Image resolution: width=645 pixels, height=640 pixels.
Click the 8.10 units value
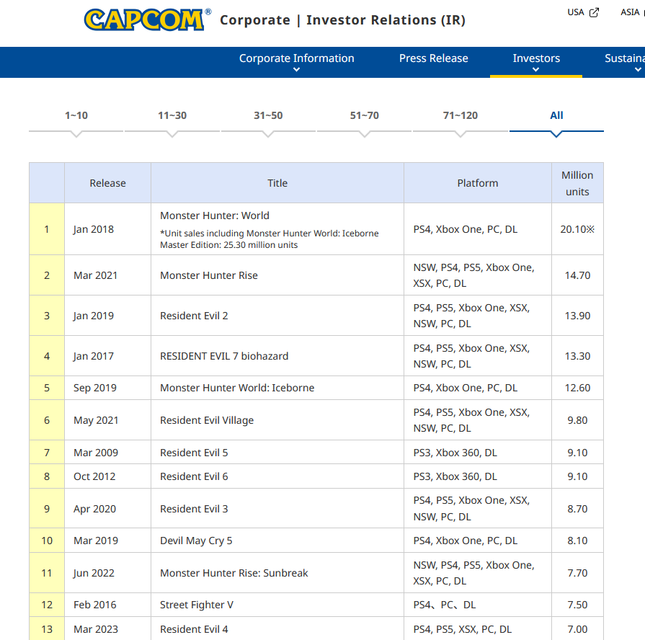577,541
